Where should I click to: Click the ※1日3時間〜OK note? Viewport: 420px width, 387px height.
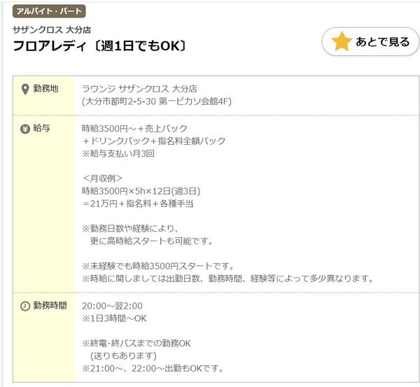114,318
